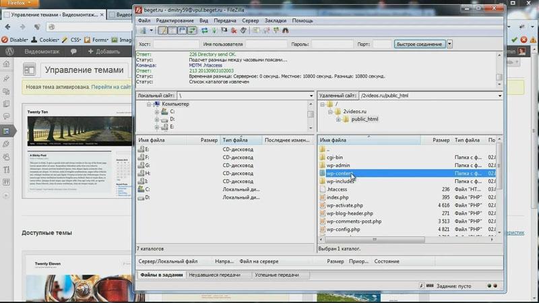Open the WordPress logo menu in the admin bar

pyautogui.click(x=9, y=52)
